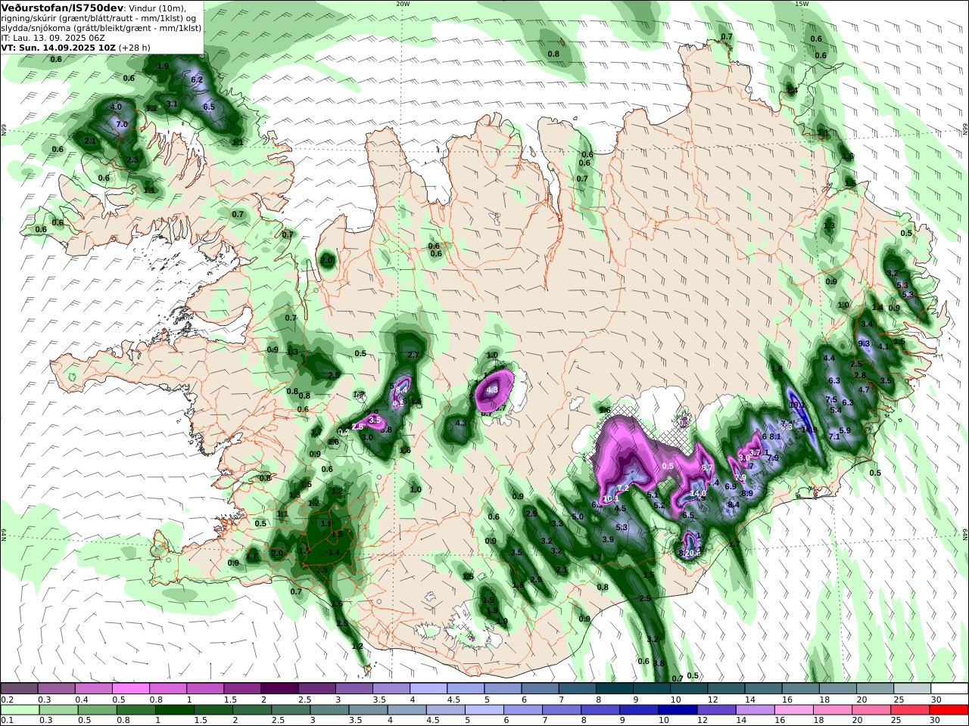Viewport: 969px width, 726px height.
Task: Pick the light lavender swatch between 4 and 4.5, upper row
Action: coord(428,689)
